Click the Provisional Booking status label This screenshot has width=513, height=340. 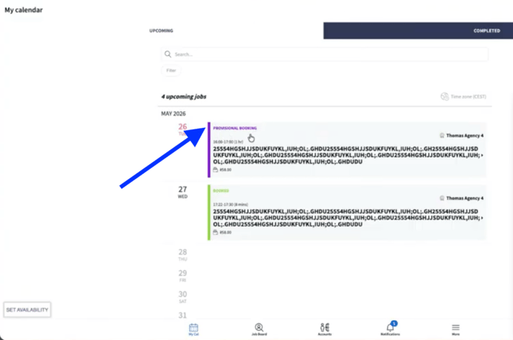(x=235, y=128)
